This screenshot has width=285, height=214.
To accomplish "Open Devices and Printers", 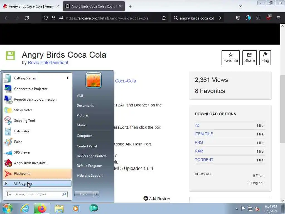I will [91, 156].
